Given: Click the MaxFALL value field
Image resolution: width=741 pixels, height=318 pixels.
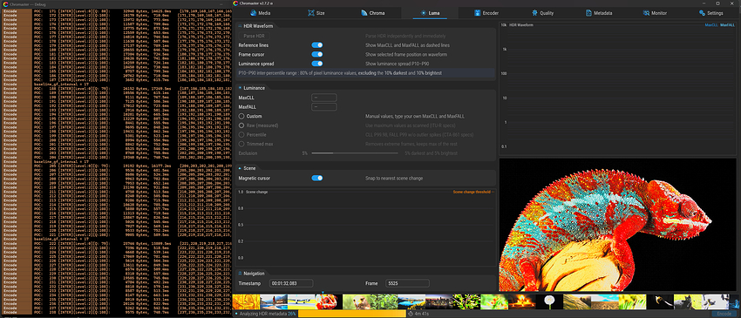Looking at the screenshot, I should click(323, 107).
